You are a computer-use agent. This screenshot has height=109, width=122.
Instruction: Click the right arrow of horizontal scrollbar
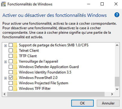(112, 94)
